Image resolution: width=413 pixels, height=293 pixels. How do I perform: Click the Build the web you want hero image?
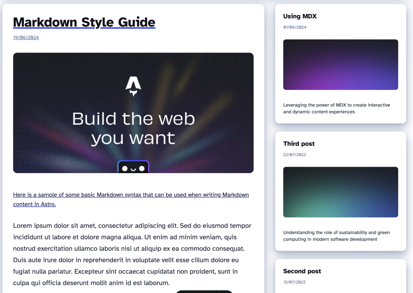point(133,113)
